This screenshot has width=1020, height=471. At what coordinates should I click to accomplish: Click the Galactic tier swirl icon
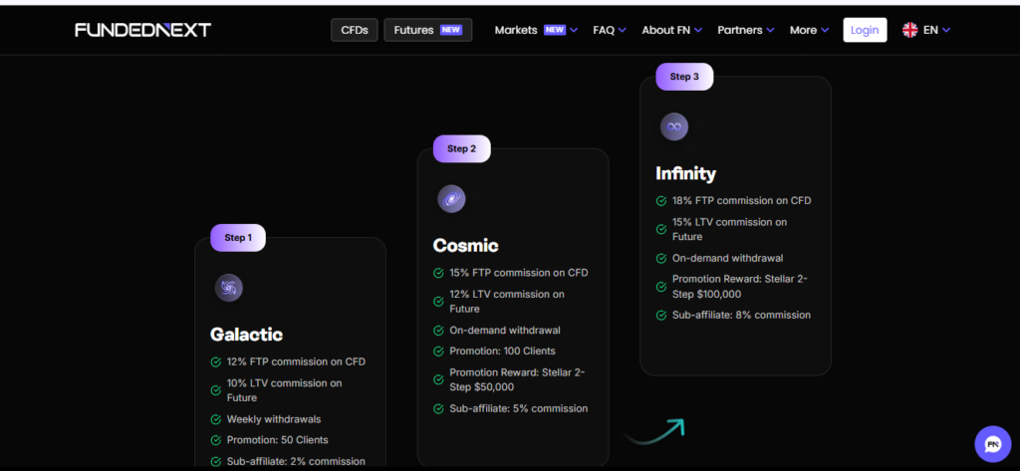(x=229, y=289)
